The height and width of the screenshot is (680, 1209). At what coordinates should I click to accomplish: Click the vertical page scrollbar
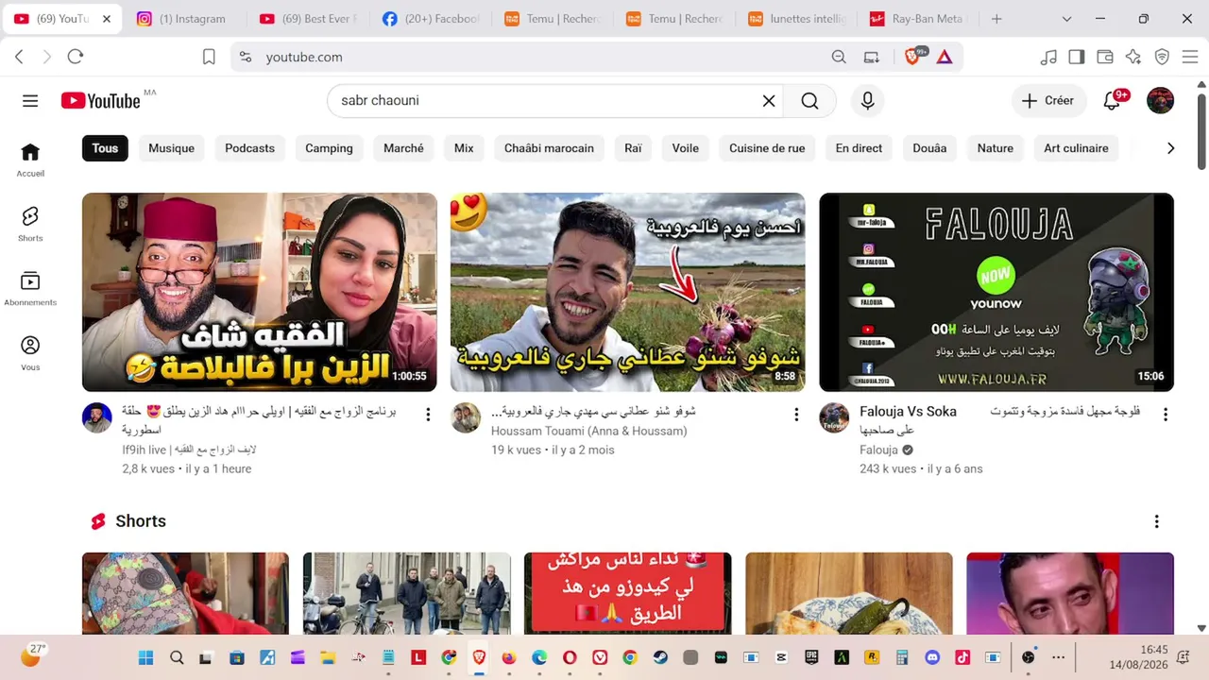point(1201,132)
